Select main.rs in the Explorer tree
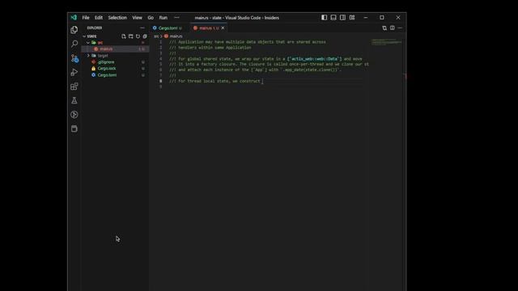Image resolution: width=518 pixels, height=291 pixels. [x=115, y=48]
